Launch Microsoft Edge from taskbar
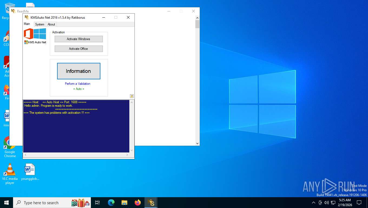 click(x=111, y=203)
